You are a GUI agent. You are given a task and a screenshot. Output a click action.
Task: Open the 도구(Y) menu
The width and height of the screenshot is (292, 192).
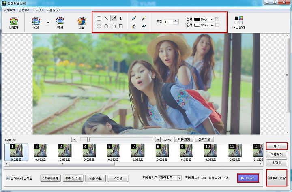tap(37, 10)
